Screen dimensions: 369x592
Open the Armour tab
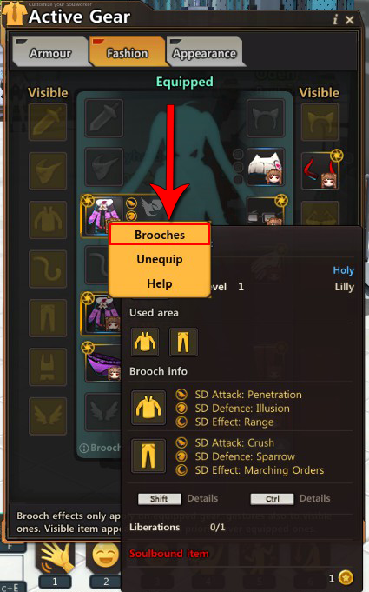point(50,53)
